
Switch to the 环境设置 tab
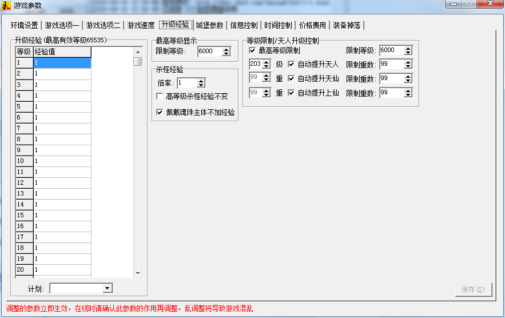(24, 25)
